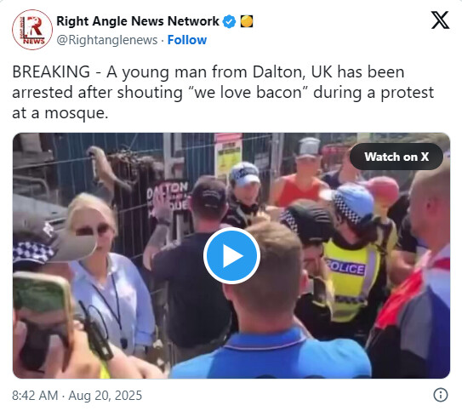The image size is (462, 411).
Task: Click the phone held up in video corner
Action: [43, 320]
